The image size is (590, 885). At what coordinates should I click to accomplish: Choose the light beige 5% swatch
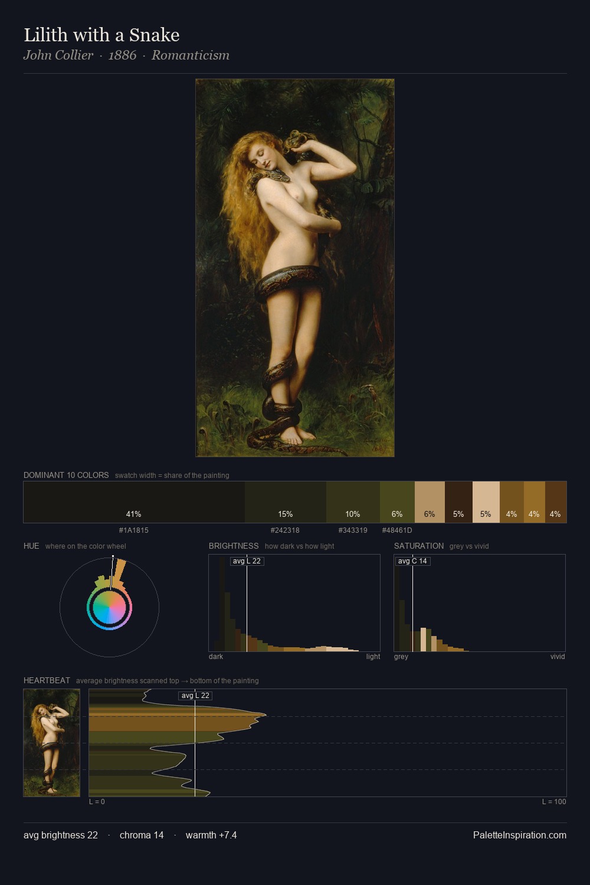[486, 502]
